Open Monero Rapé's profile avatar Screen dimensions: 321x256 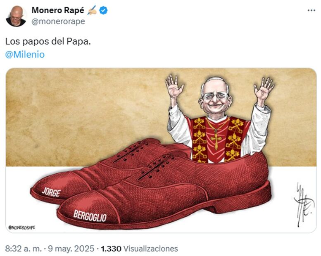coord(16,16)
